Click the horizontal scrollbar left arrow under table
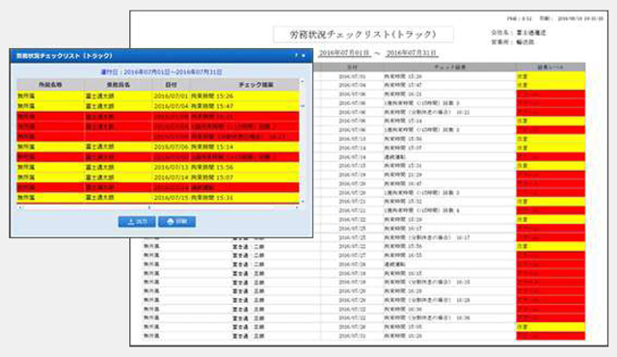 tap(20, 207)
